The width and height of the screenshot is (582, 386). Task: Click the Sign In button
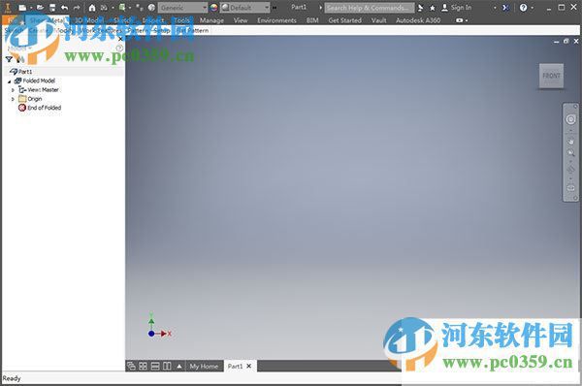457,8
